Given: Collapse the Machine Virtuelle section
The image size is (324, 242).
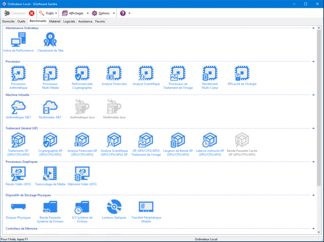Looking at the screenshot, I should tap(313, 95).
